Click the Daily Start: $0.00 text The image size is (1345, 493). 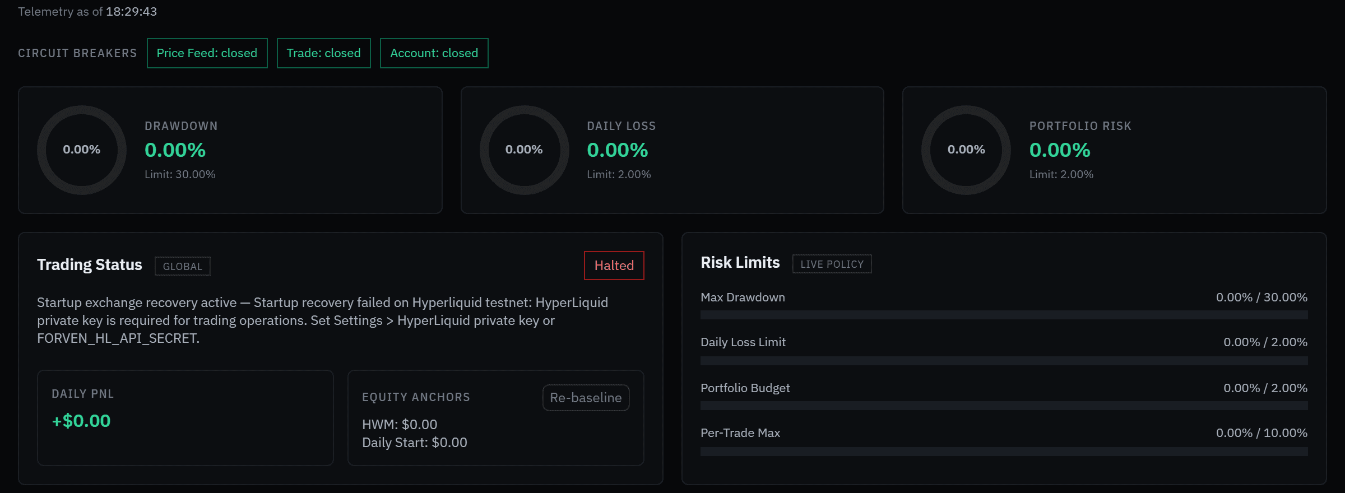(415, 443)
